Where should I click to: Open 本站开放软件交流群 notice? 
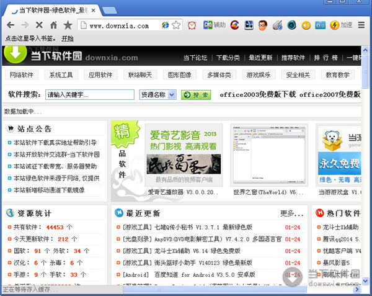tap(56, 155)
